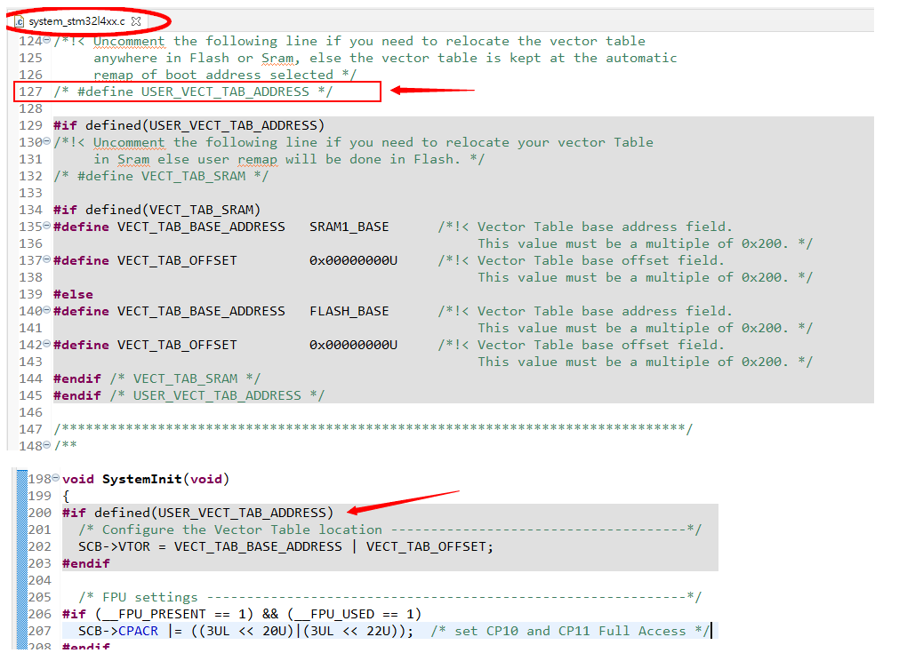Click line number 128 in the gutter
The height and width of the screenshot is (653, 899).
coord(30,108)
